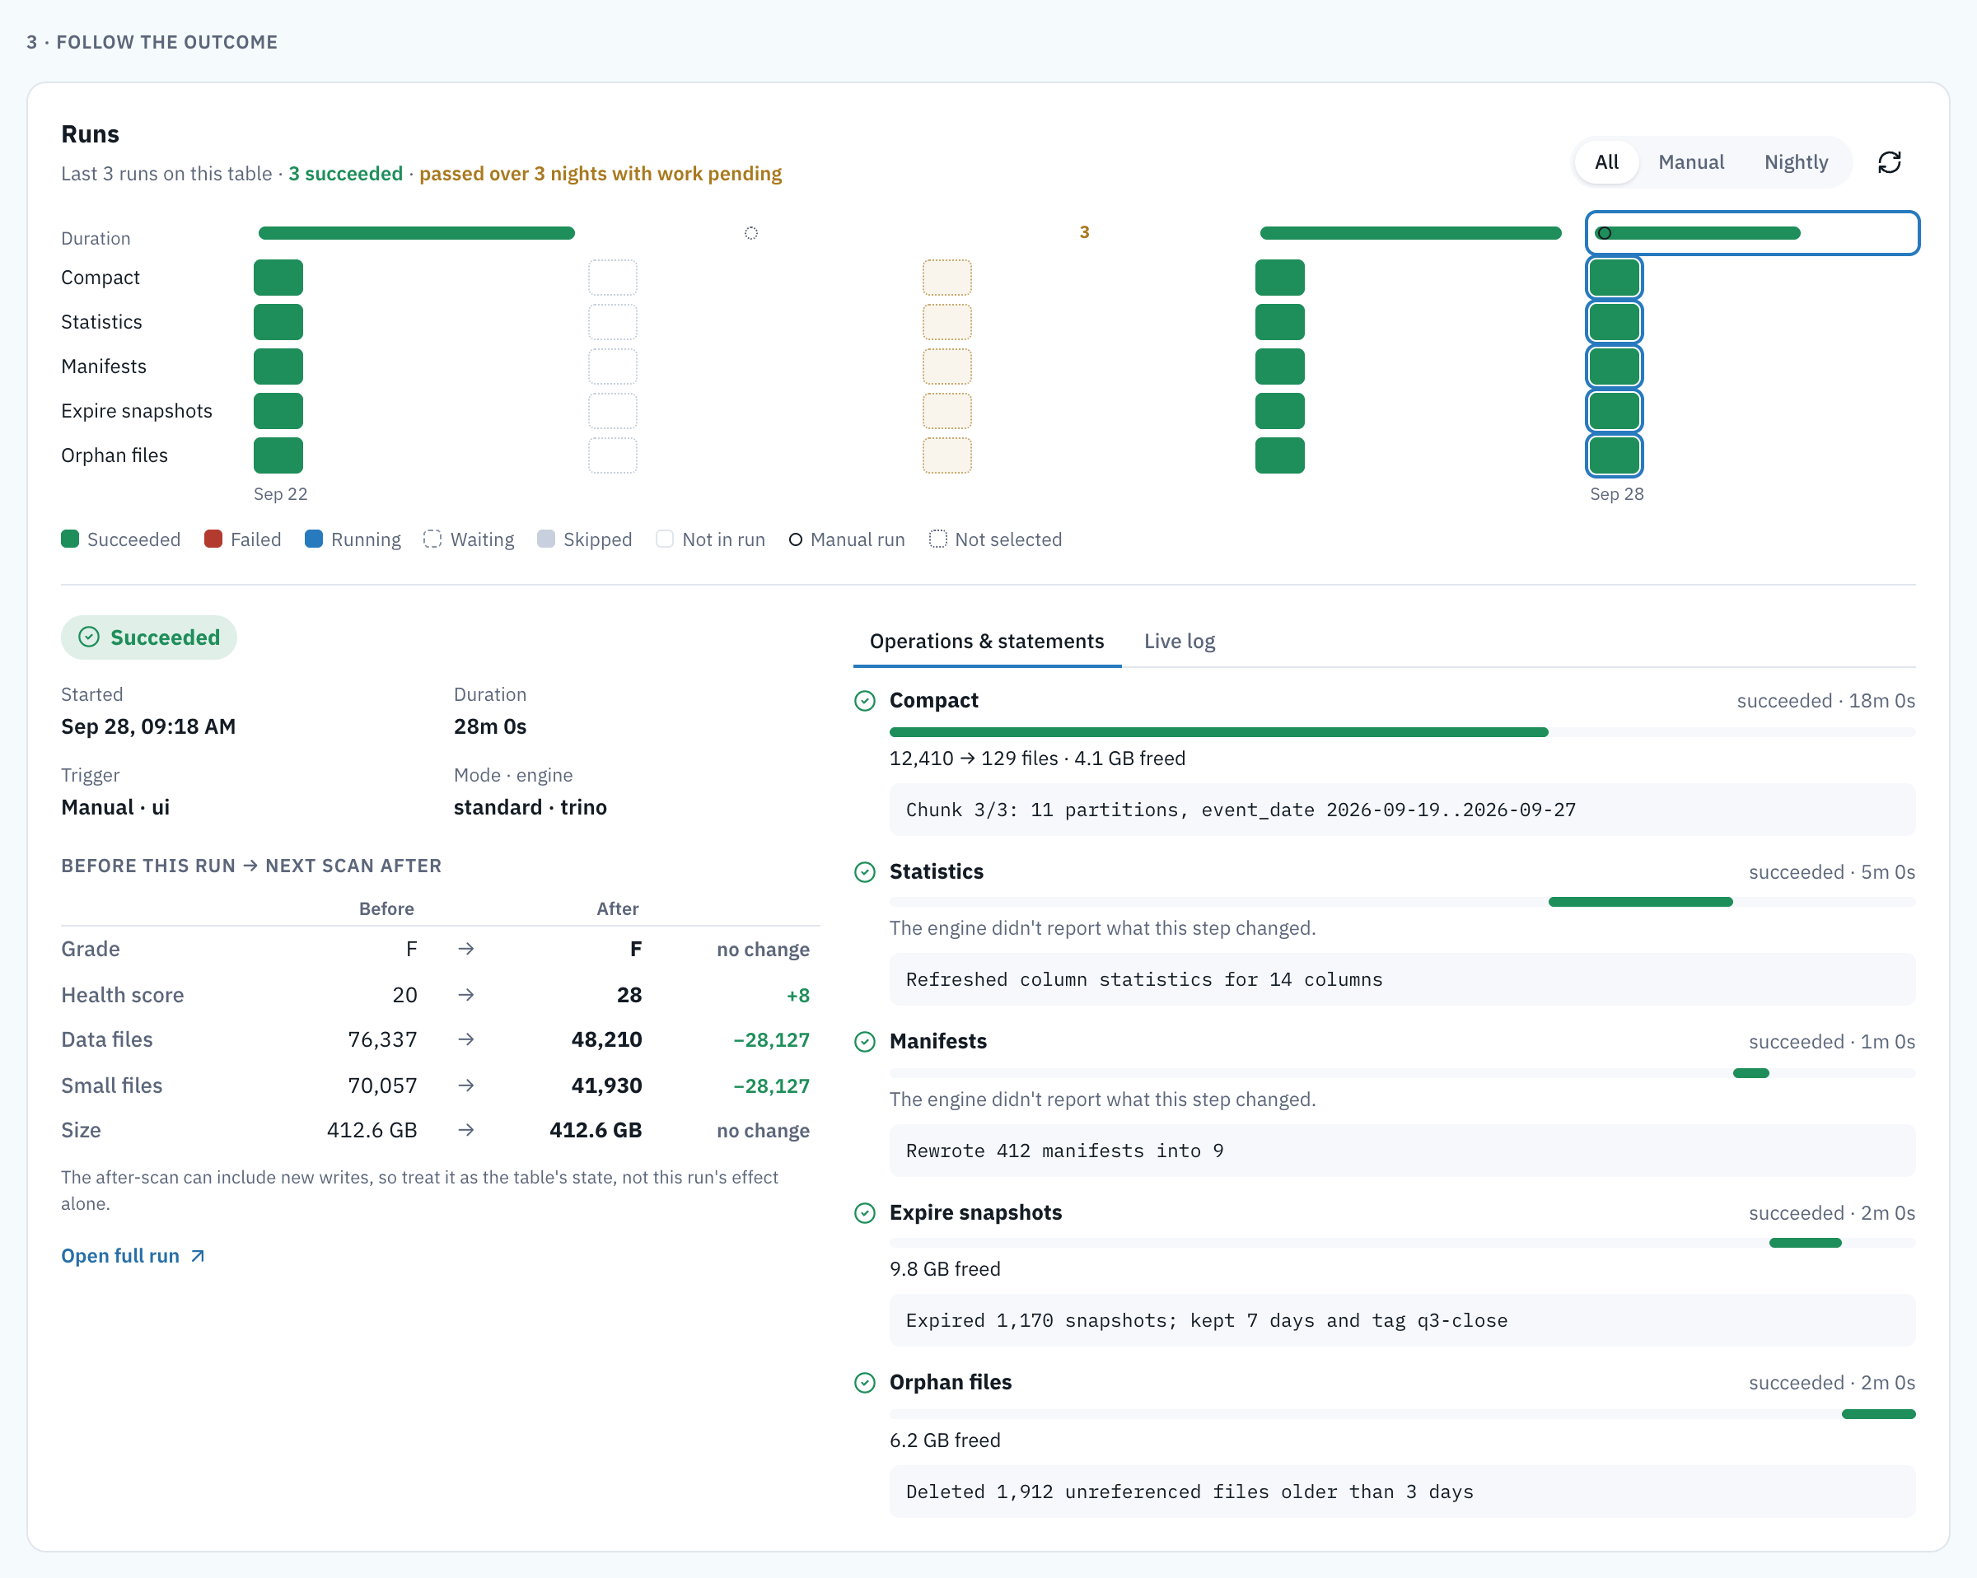Open the Operations & statements tab

pyautogui.click(x=986, y=641)
